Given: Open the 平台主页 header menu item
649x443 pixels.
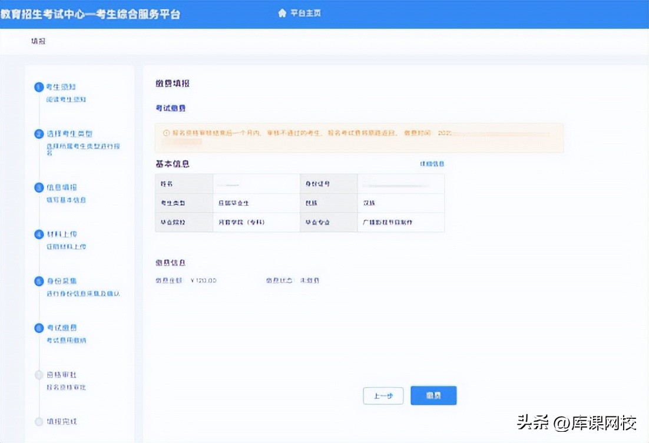Looking at the screenshot, I should (x=306, y=14).
